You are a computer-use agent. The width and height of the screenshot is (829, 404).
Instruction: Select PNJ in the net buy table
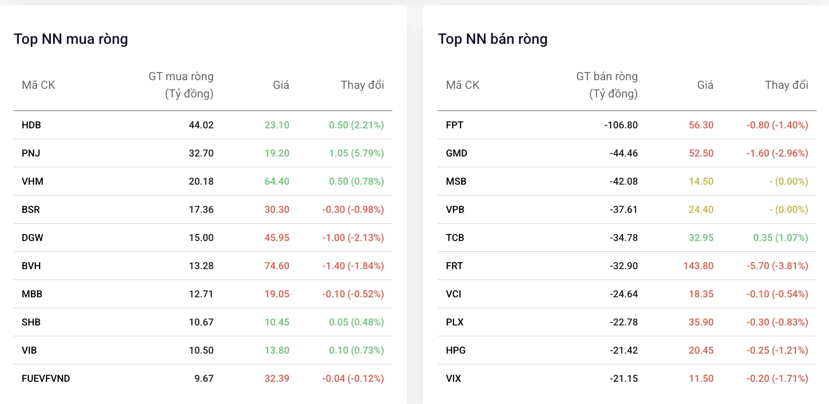point(31,153)
